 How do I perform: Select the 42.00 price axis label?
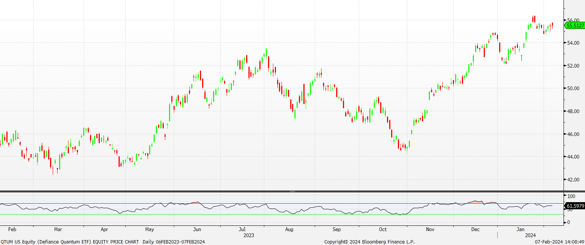573,180
